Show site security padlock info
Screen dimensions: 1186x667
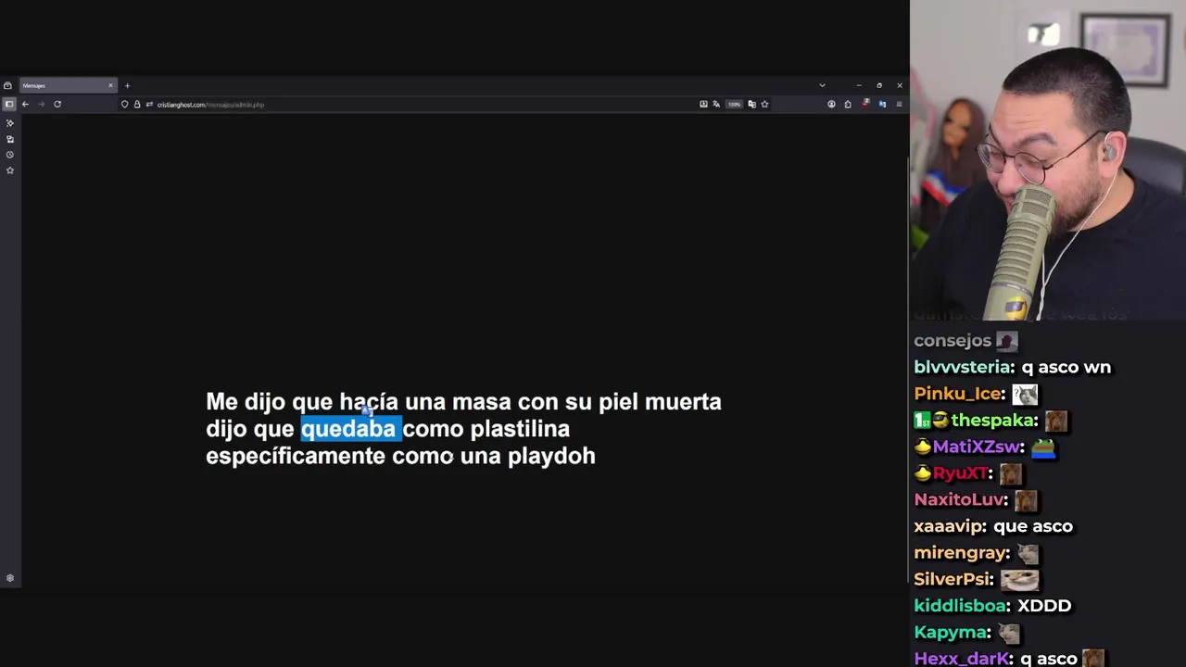pyautogui.click(x=137, y=104)
